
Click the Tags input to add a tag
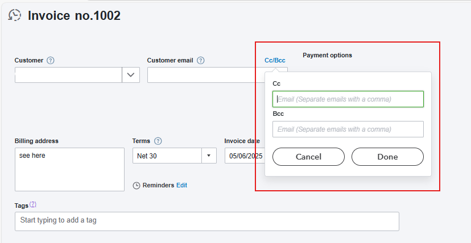coord(207,221)
